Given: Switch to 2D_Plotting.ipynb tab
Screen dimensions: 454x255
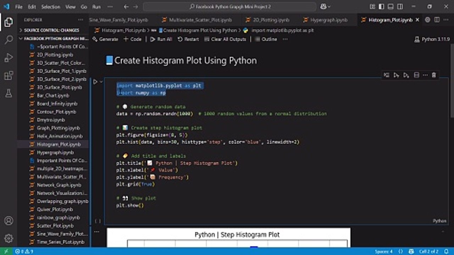Looking at the screenshot, I should click(268, 20).
